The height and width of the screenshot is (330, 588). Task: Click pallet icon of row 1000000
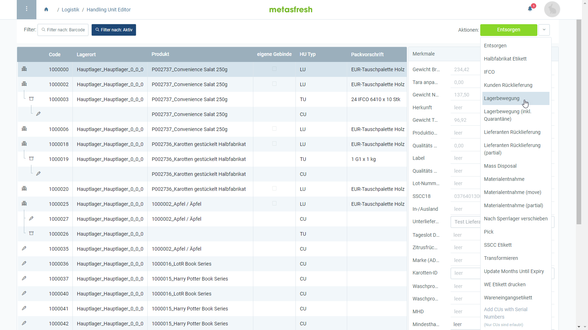point(24,69)
